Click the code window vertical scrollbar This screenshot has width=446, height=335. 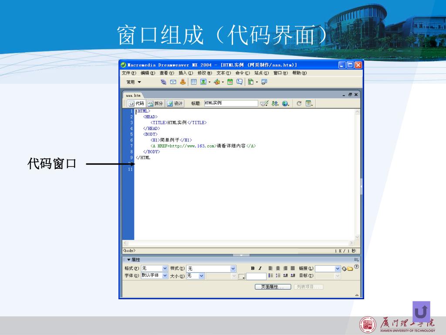(x=357, y=174)
